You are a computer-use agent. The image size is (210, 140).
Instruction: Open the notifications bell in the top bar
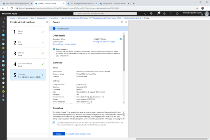click(158, 13)
